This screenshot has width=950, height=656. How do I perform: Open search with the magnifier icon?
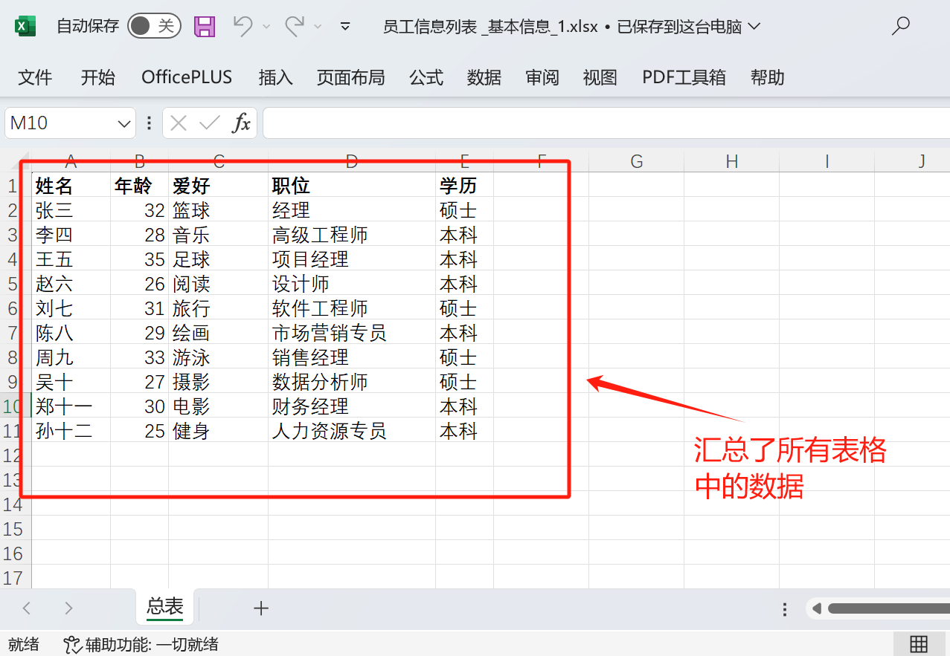pyautogui.click(x=900, y=25)
